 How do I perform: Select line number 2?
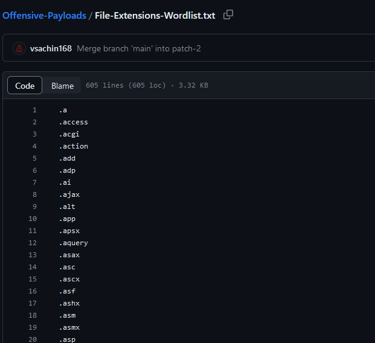point(34,122)
